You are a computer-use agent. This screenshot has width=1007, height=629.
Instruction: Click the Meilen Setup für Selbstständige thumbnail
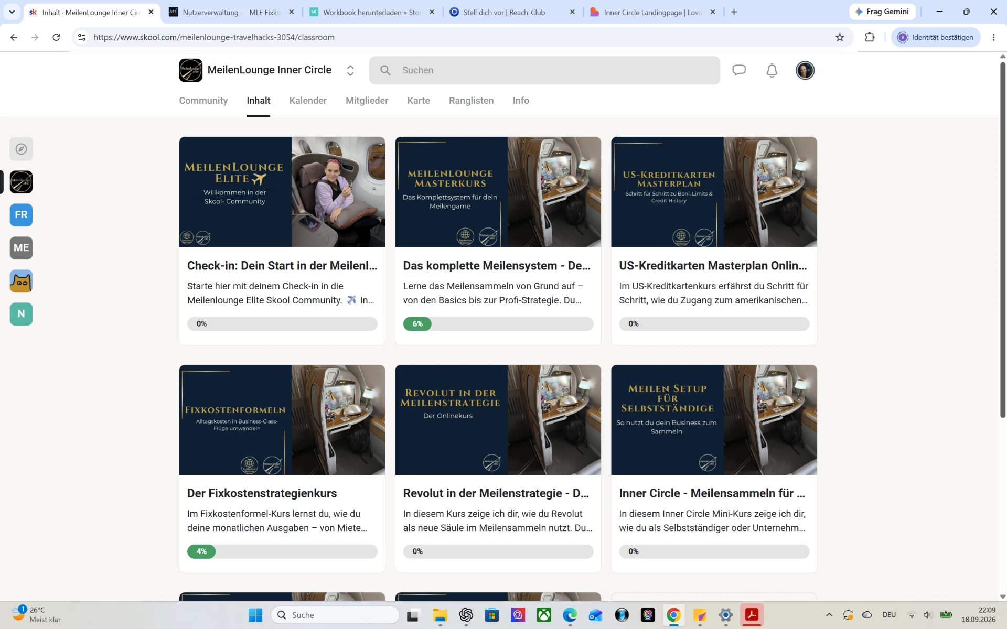coord(714,420)
